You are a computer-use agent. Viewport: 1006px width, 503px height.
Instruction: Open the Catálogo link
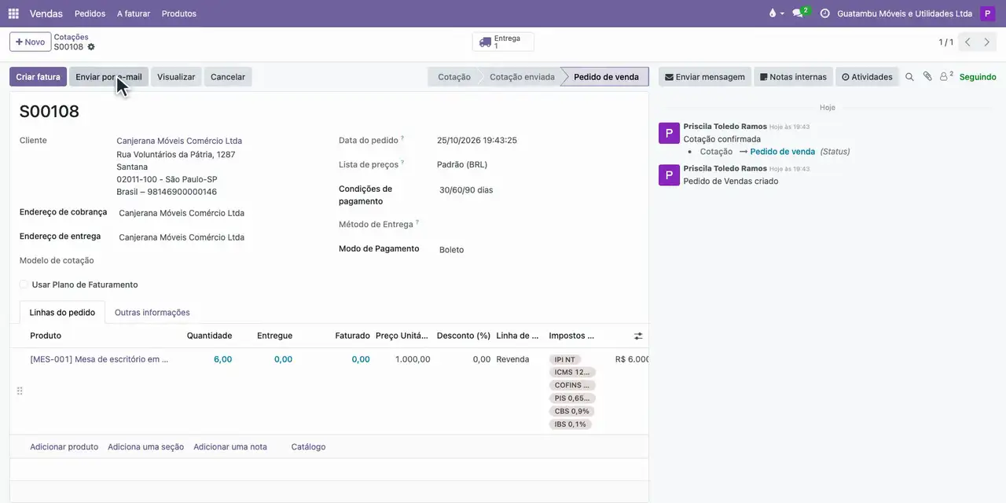tap(308, 446)
